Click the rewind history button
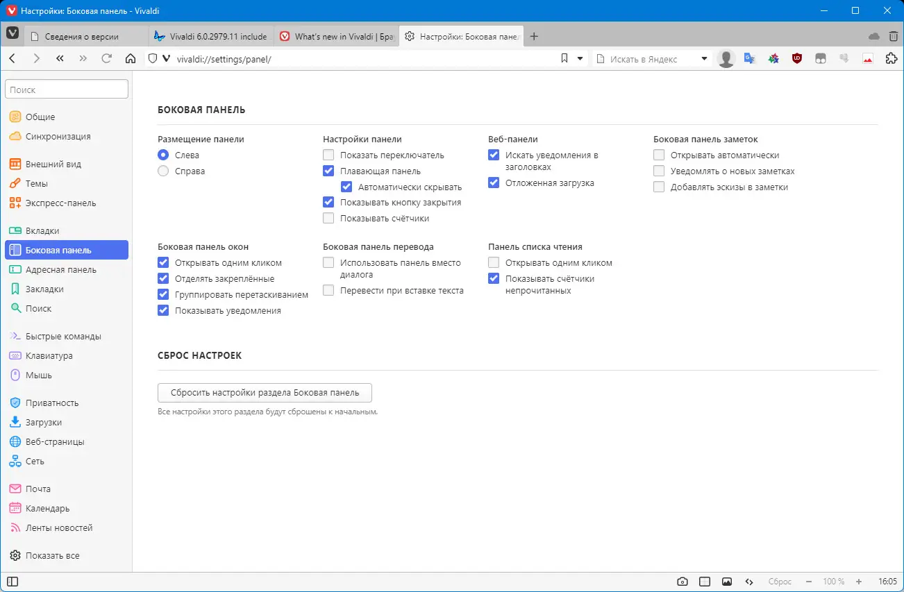 (60, 59)
